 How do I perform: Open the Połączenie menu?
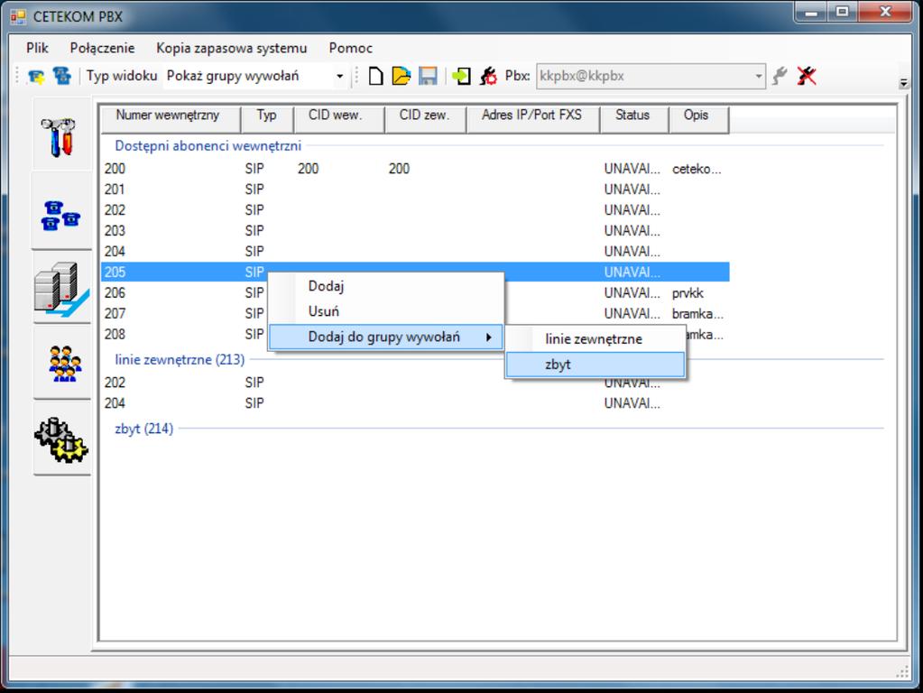[103, 49]
